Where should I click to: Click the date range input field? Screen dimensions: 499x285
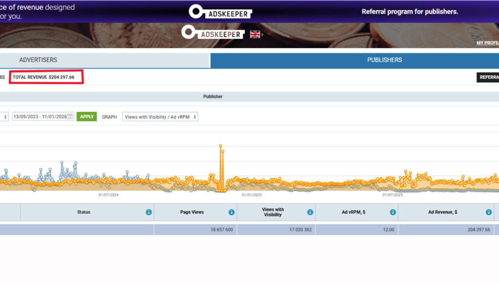(x=39, y=117)
